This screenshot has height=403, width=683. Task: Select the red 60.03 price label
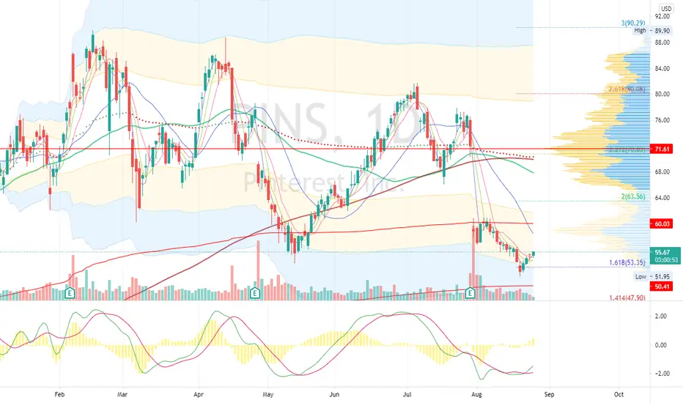coord(661,224)
